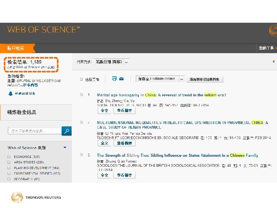Click journal name TIJDSCHRIFT VOOR ECONOMISCHE EN SOCIALE GEOGRAFIE
This screenshot has width=277, height=208.
(148, 138)
